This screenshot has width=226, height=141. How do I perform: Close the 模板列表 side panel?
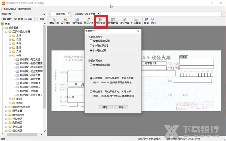44,14
